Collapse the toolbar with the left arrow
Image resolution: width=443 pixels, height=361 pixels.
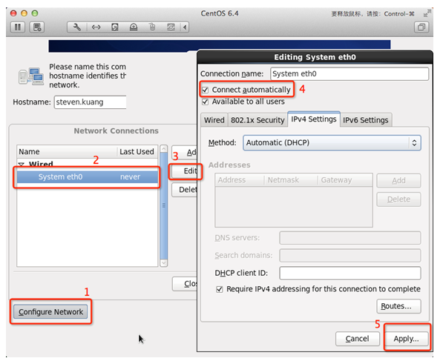185,27
